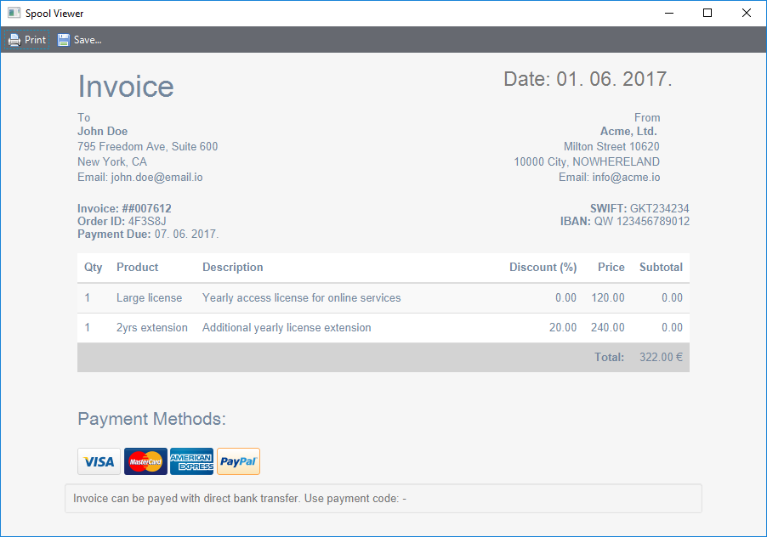Screen dimensions: 767x537
Task: Click the Description column header
Action: pyautogui.click(x=233, y=267)
